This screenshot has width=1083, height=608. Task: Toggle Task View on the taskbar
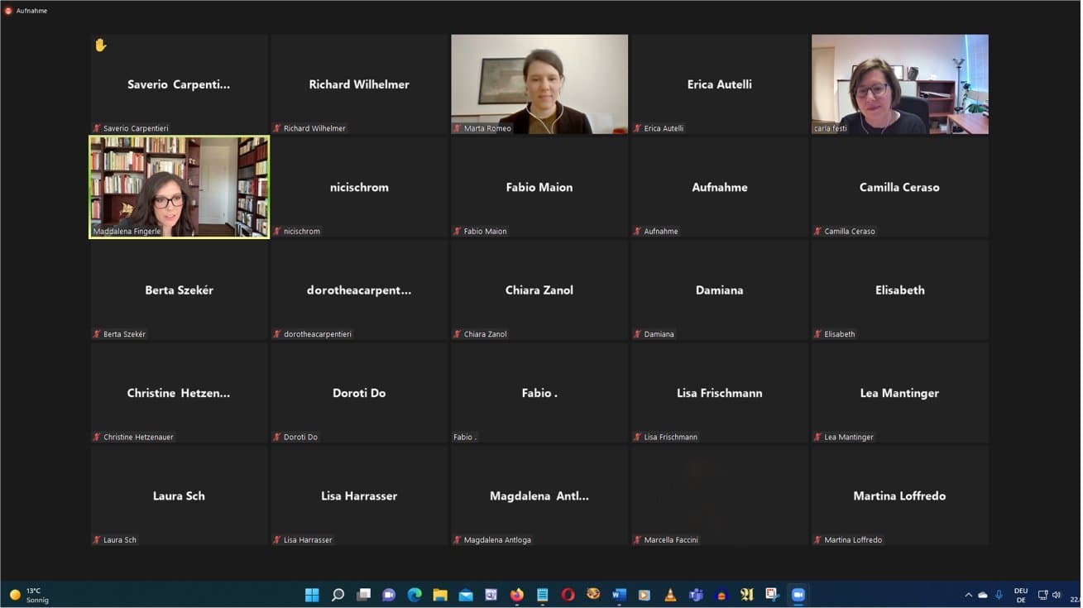(x=363, y=595)
